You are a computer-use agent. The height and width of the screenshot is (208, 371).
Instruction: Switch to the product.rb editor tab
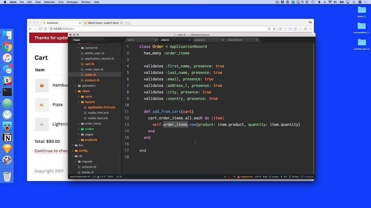199,40
